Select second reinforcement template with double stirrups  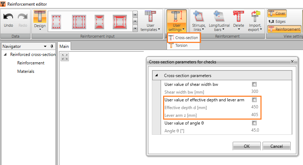[79, 22]
